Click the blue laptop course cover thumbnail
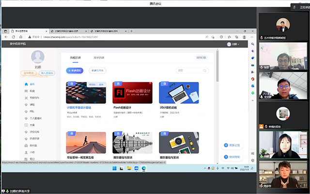Image resolution: width=310 pixels, height=194 pixels. (179, 93)
